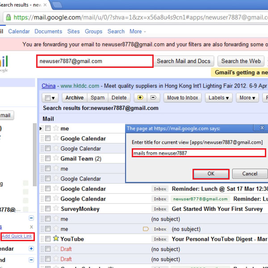Screen dimensions: 268x268
Task: Open Calendar from top navigation
Action: pyautogui.click(x=19, y=31)
